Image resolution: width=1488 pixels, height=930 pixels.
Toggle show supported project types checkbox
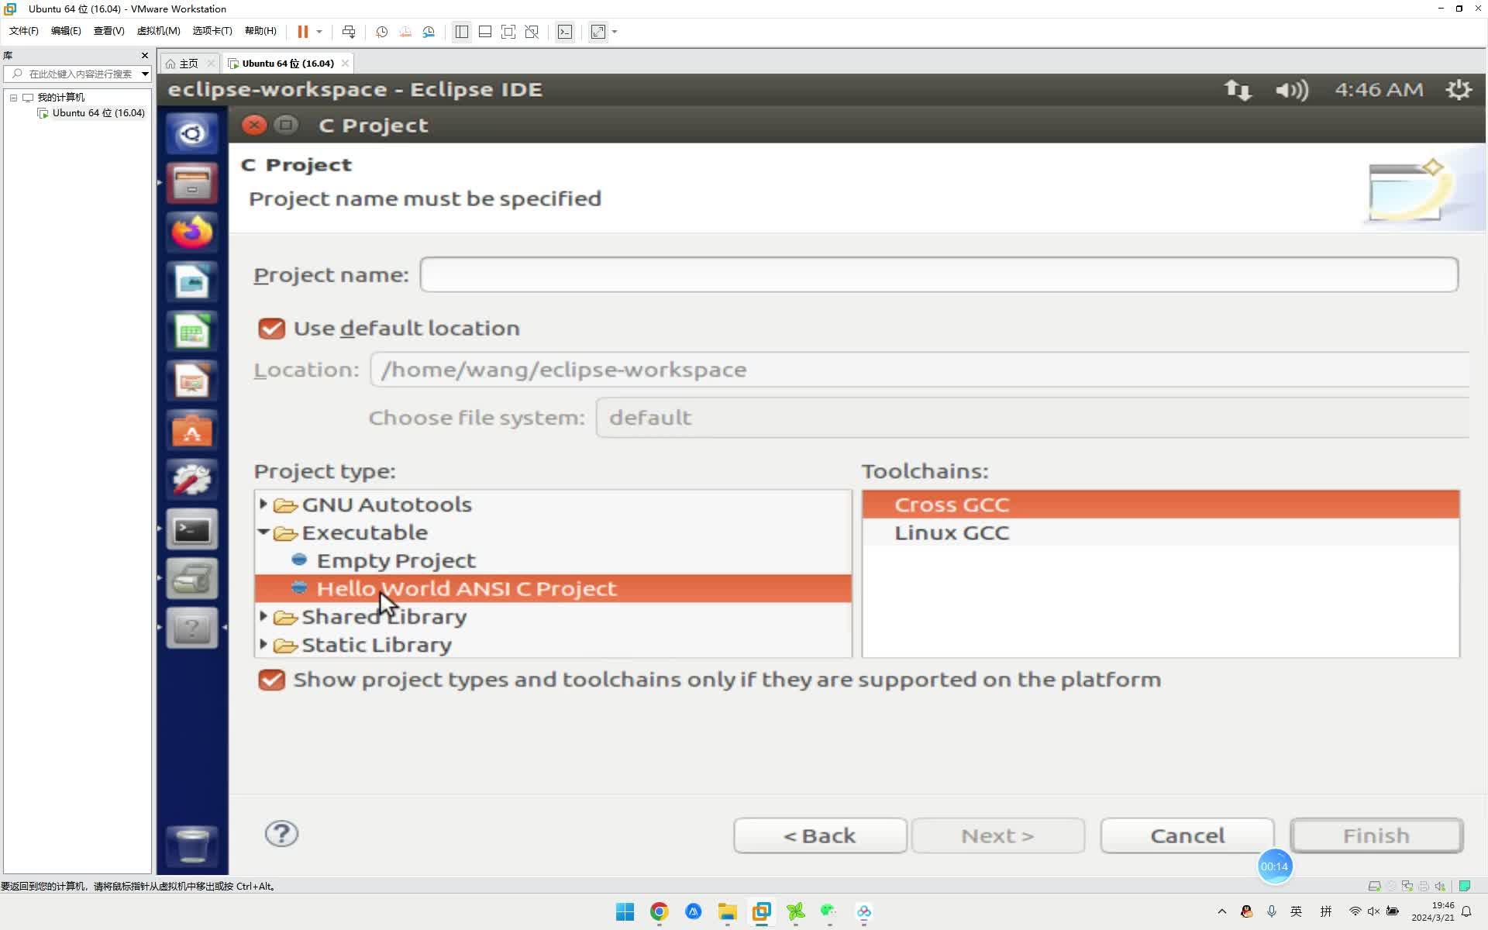tap(271, 680)
